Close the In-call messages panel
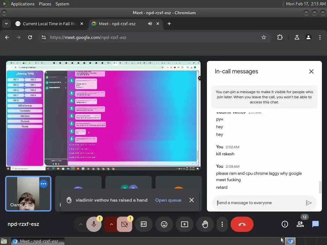The image size is (327, 245). [x=311, y=71]
